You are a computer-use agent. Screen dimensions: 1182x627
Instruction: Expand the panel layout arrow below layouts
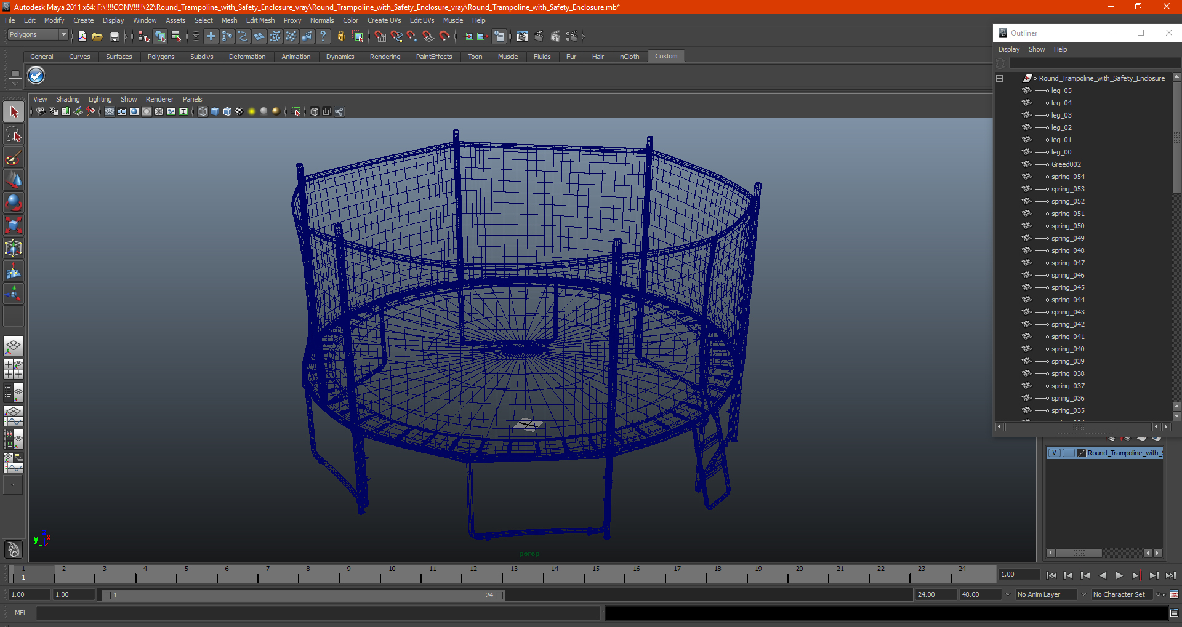coord(13,485)
